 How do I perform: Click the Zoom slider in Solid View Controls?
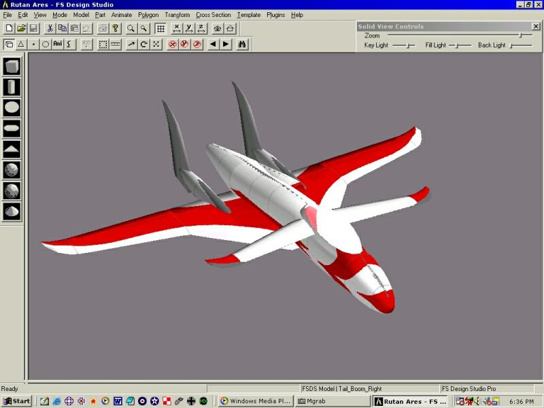coord(521,35)
